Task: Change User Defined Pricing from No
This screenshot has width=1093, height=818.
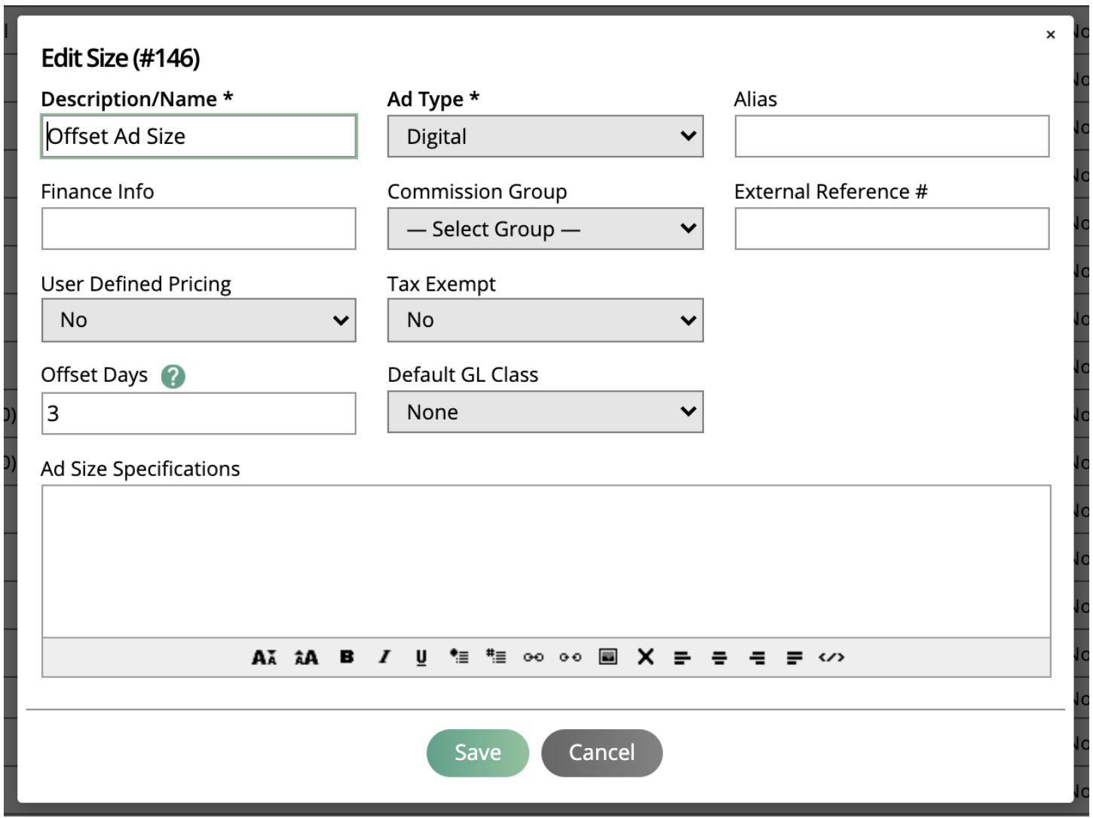Action: 198,319
